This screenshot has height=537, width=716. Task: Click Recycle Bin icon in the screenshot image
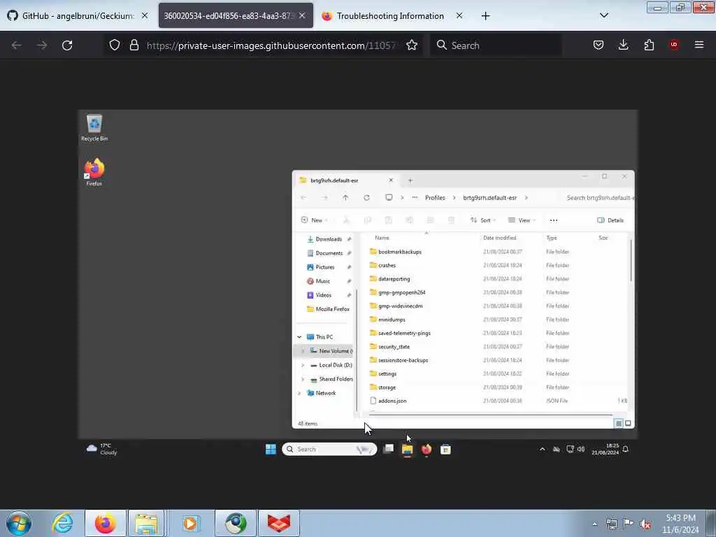(94, 128)
